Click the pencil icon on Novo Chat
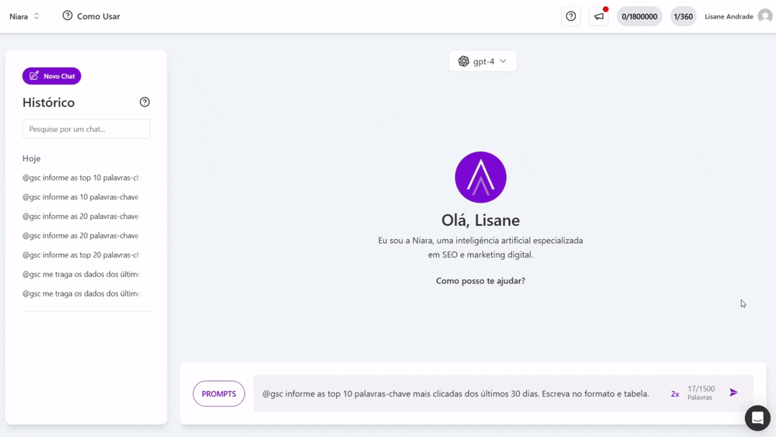This screenshot has height=437, width=776. coord(34,76)
